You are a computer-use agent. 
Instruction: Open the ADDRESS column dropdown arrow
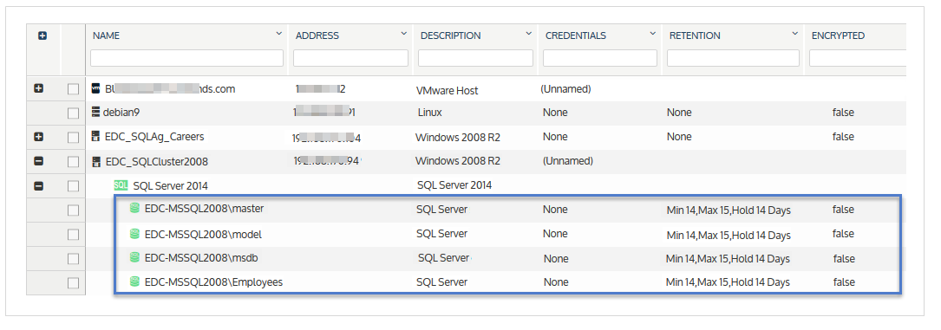[x=404, y=34]
